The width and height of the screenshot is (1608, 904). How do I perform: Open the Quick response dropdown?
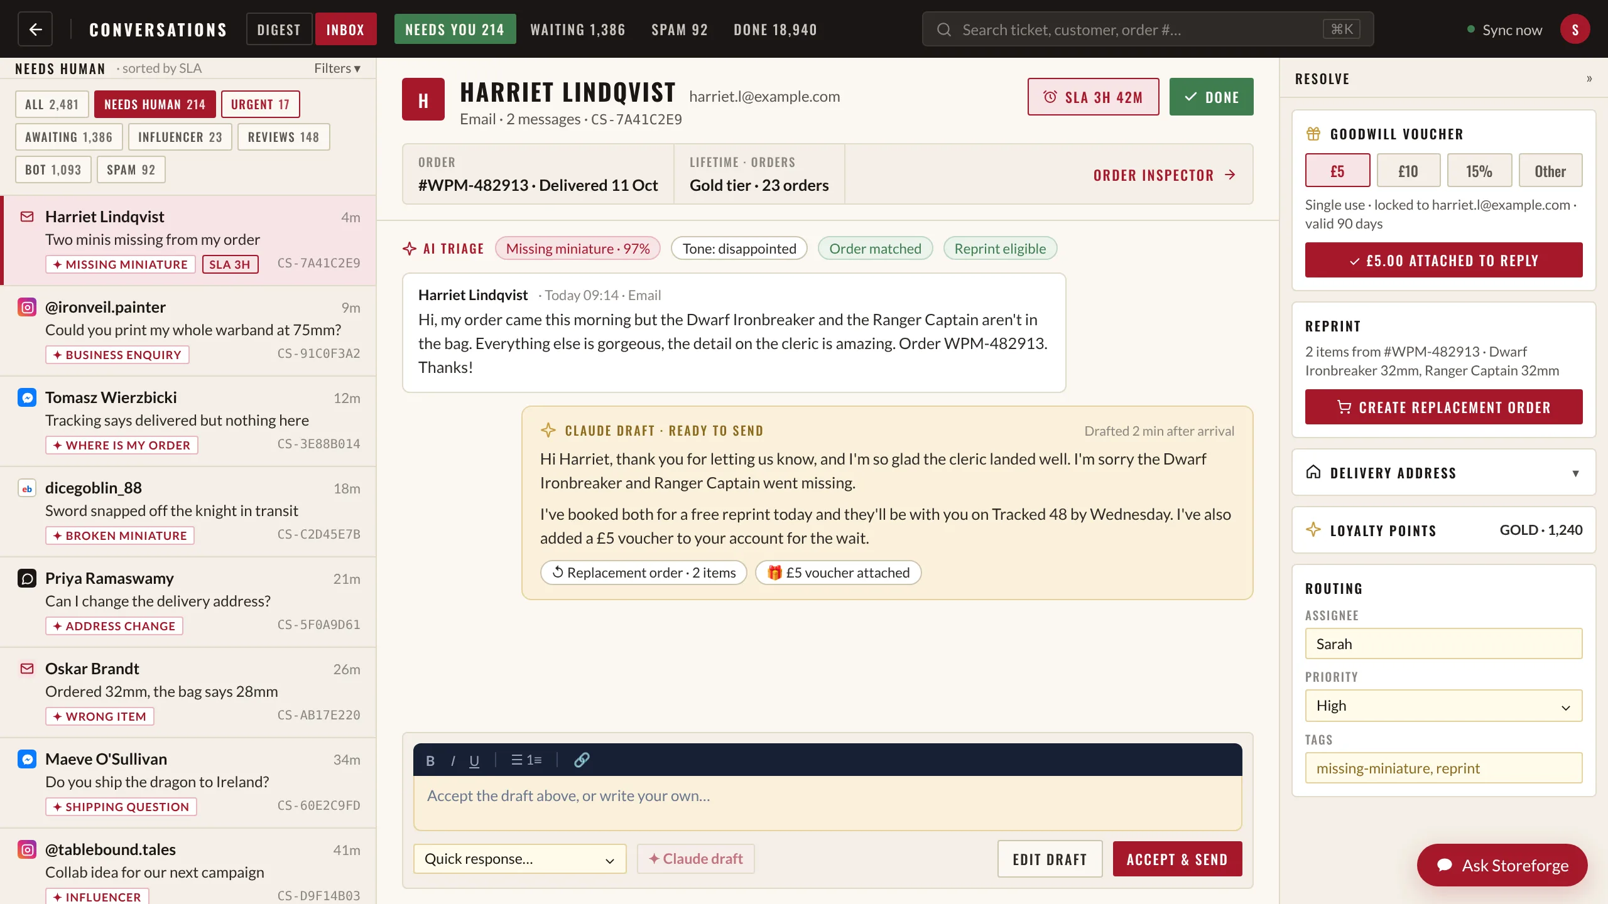(x=519, y=859)
